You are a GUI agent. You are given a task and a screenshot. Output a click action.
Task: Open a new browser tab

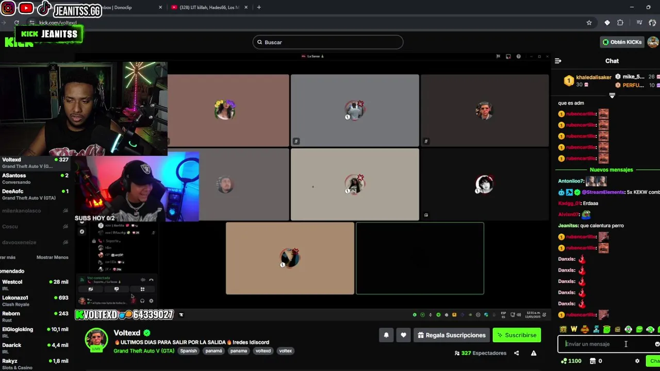(259, 7)
